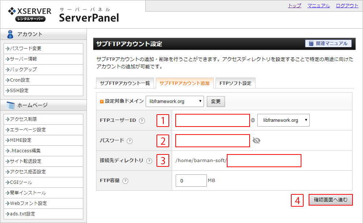Open the マニュアル link

(318, 6)
